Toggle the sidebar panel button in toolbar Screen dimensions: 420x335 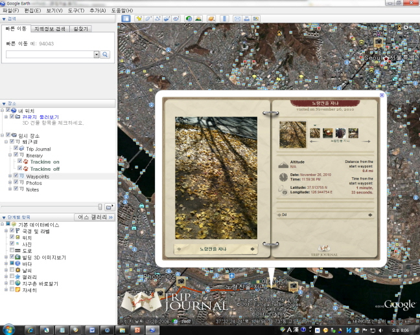[126, 19]
